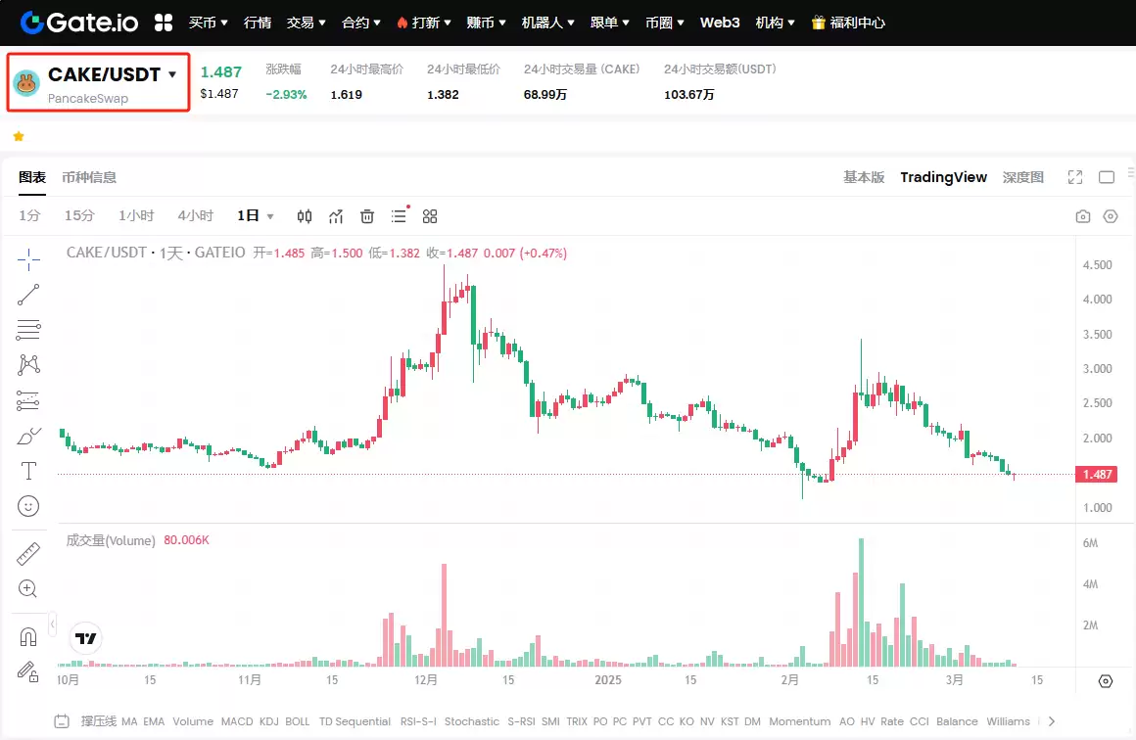This screenshot has width=1136, height=740.
Task: Switch to the 币种信息 tab
Action: [x=89, y=177]
